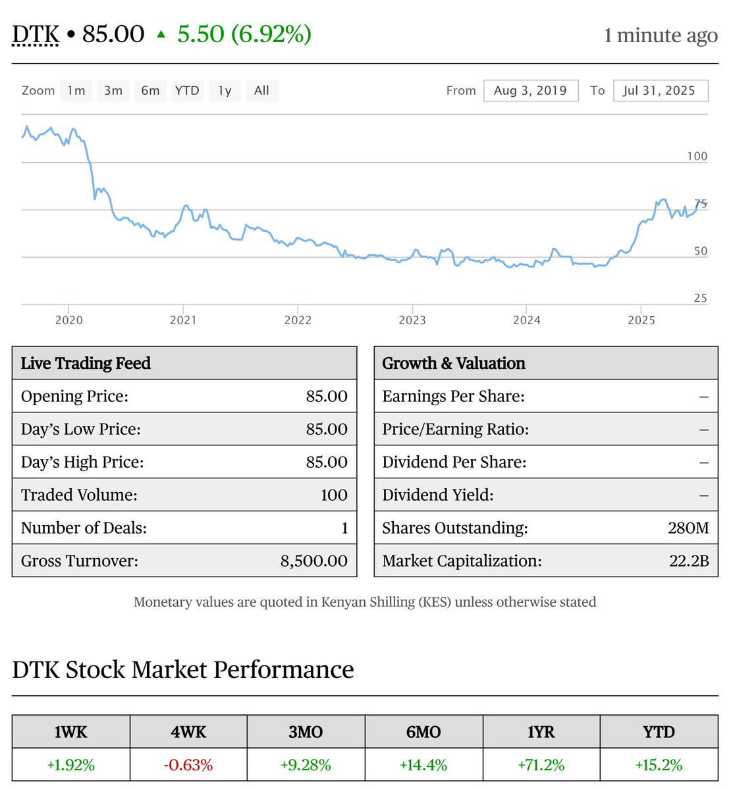The height and width of the screenshot is (790, 733).
Task: Click the +71.2% one-year value
Action: [541, 765]
